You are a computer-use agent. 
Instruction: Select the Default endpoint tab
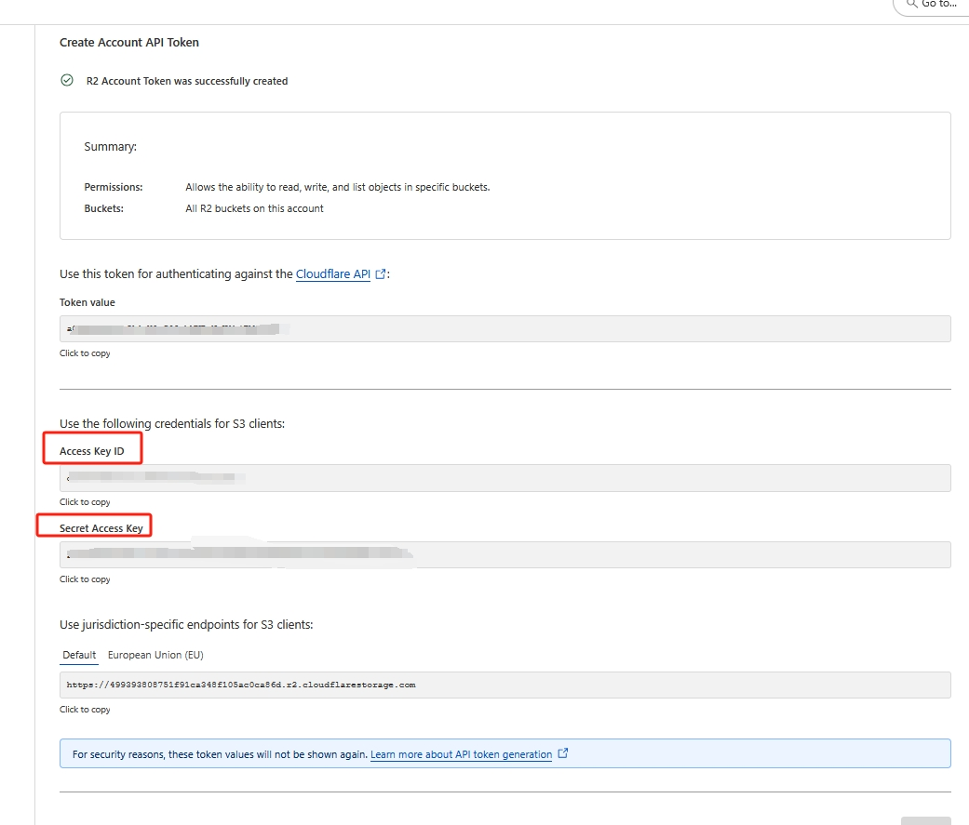tap(79, 655)
